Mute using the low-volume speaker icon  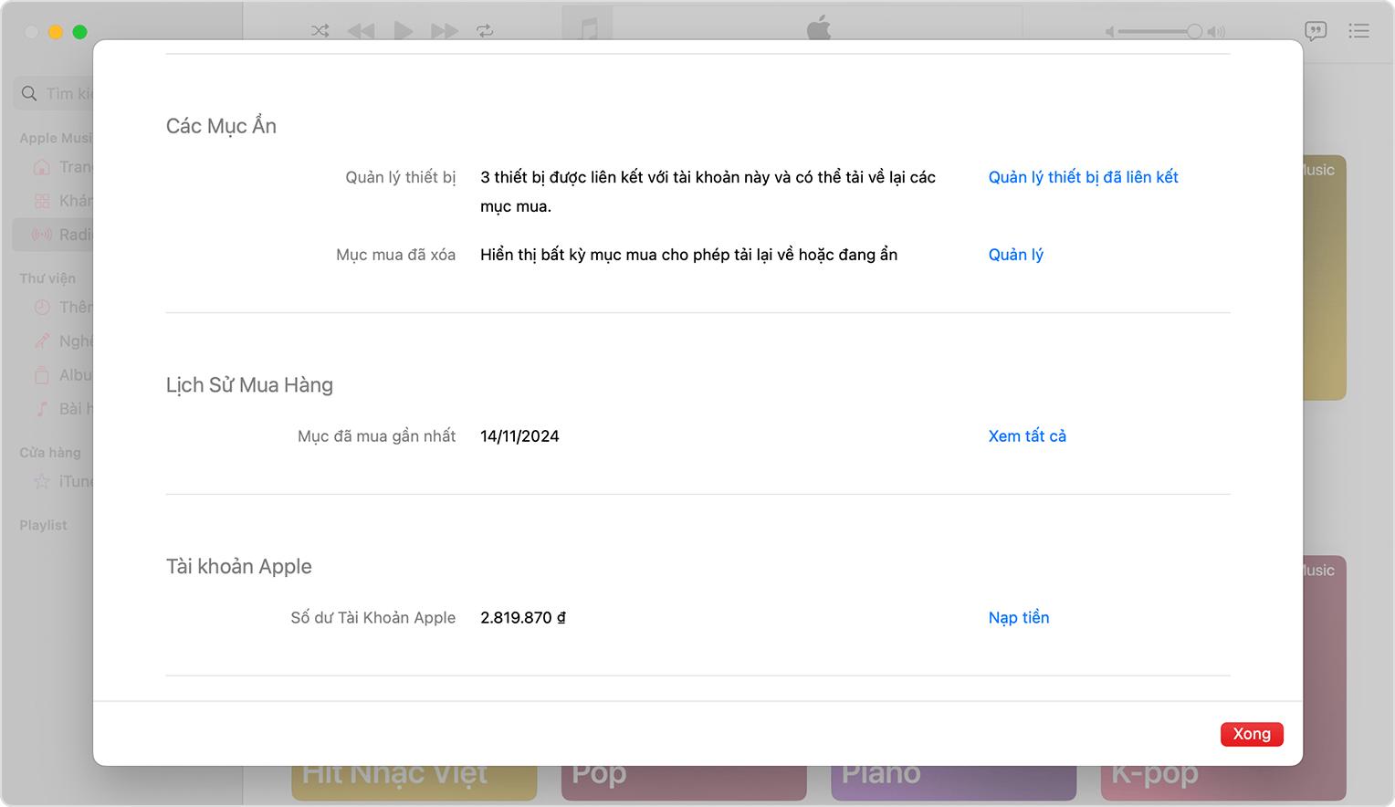(x=1109, y=32)
